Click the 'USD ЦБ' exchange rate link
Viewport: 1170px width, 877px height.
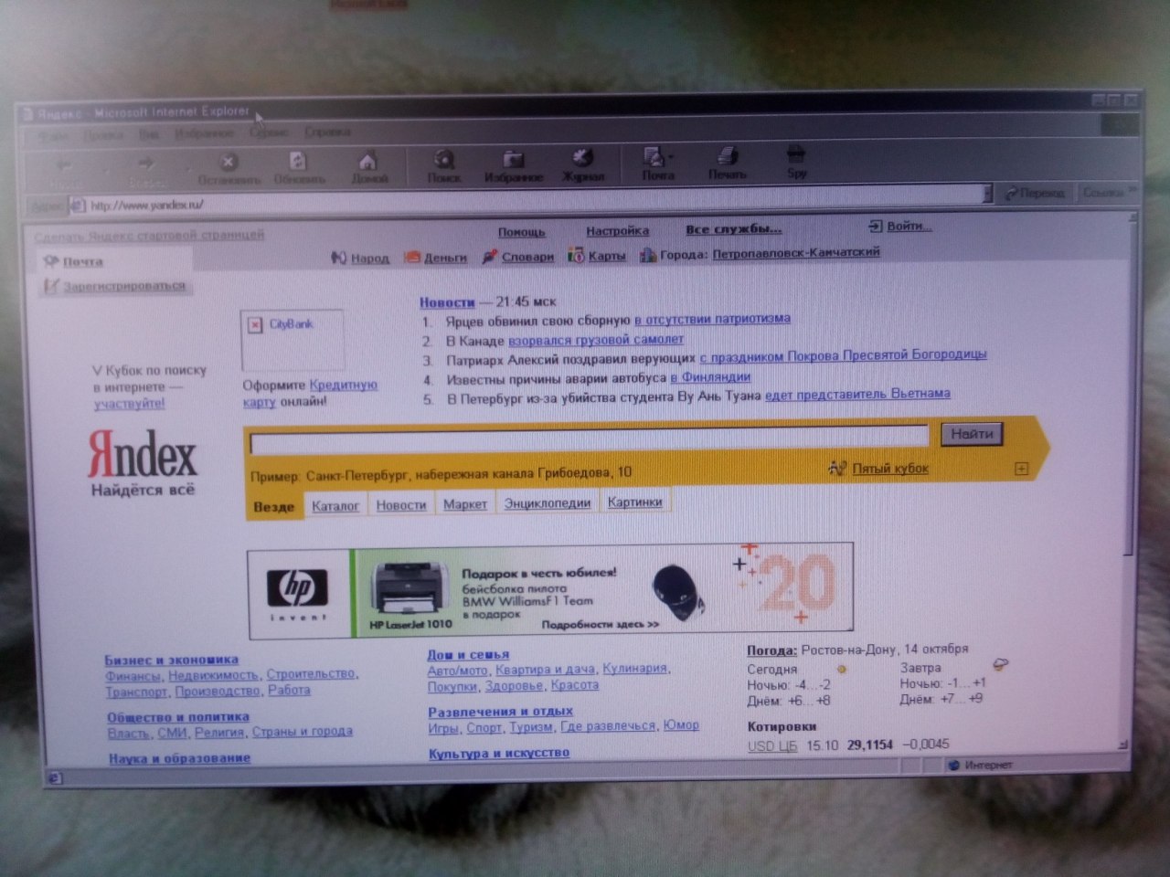pyautogui.click(x=771, y=745)
